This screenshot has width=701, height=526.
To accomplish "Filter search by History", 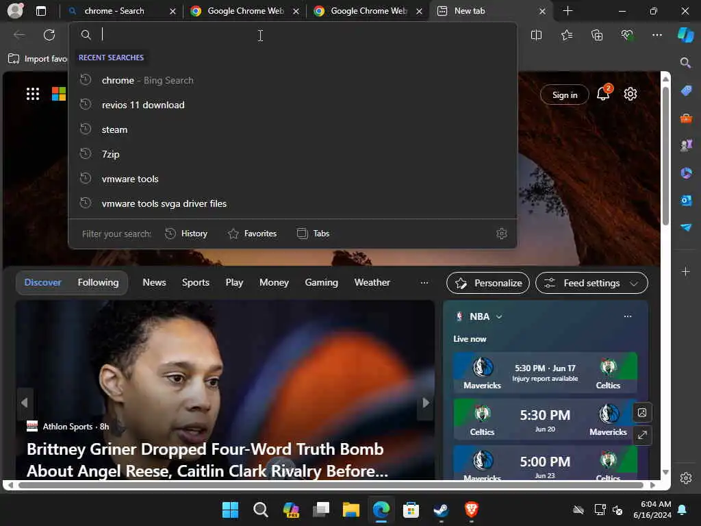I will [x=186, y=234].
